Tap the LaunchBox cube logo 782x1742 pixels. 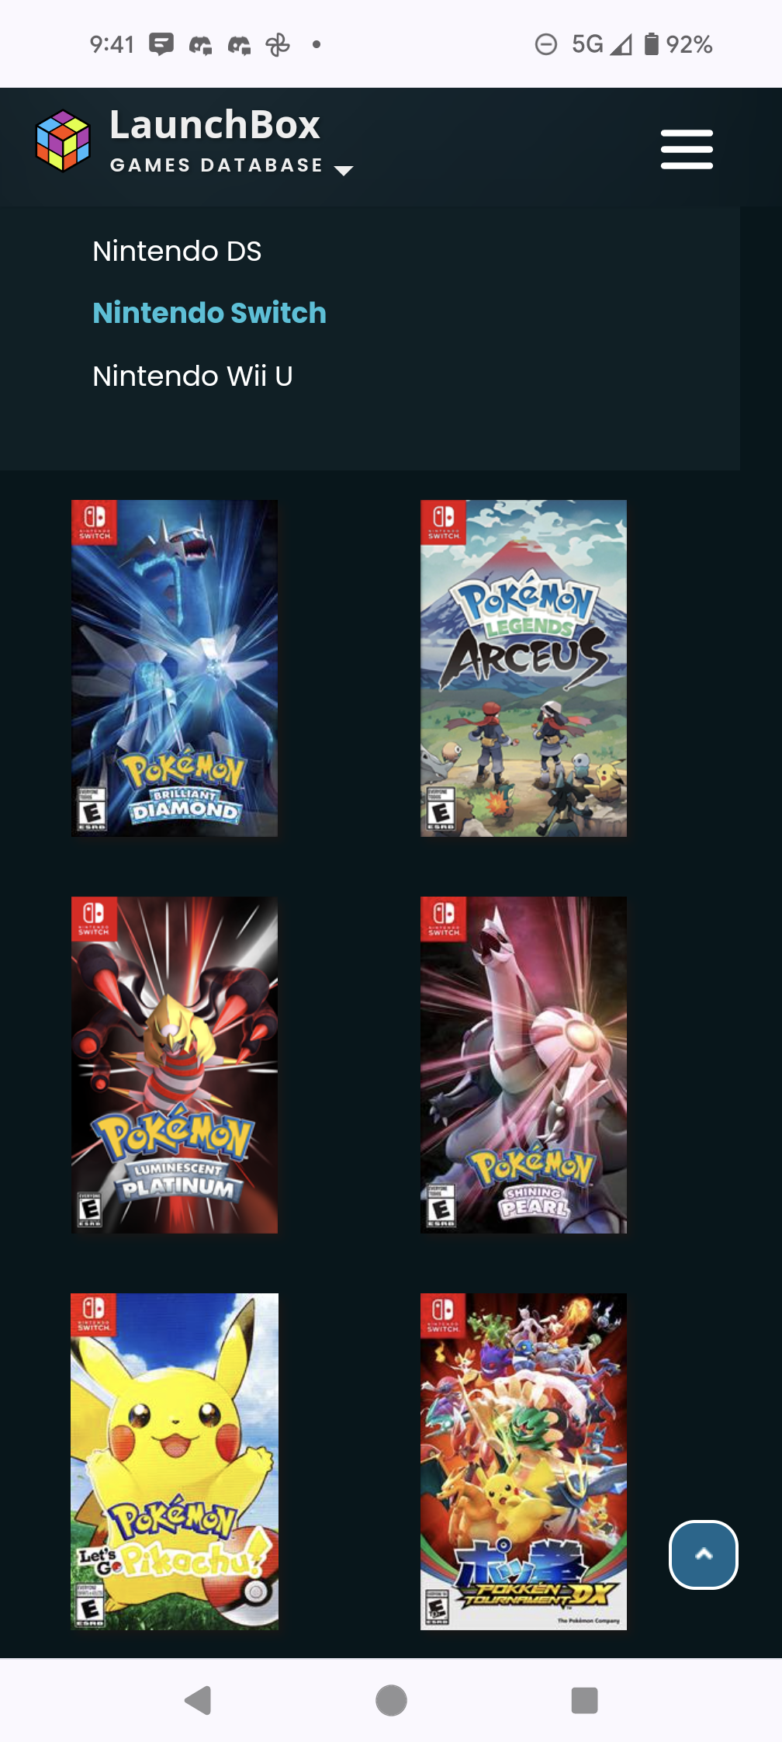pos(63,141)
